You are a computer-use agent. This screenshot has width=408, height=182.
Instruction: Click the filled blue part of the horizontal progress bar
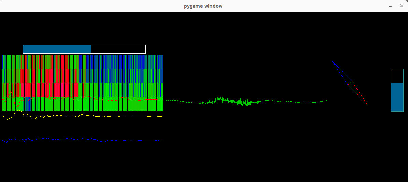57,49
